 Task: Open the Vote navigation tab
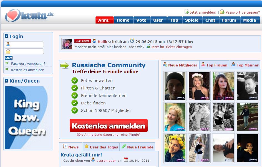(x=142, y=20)
